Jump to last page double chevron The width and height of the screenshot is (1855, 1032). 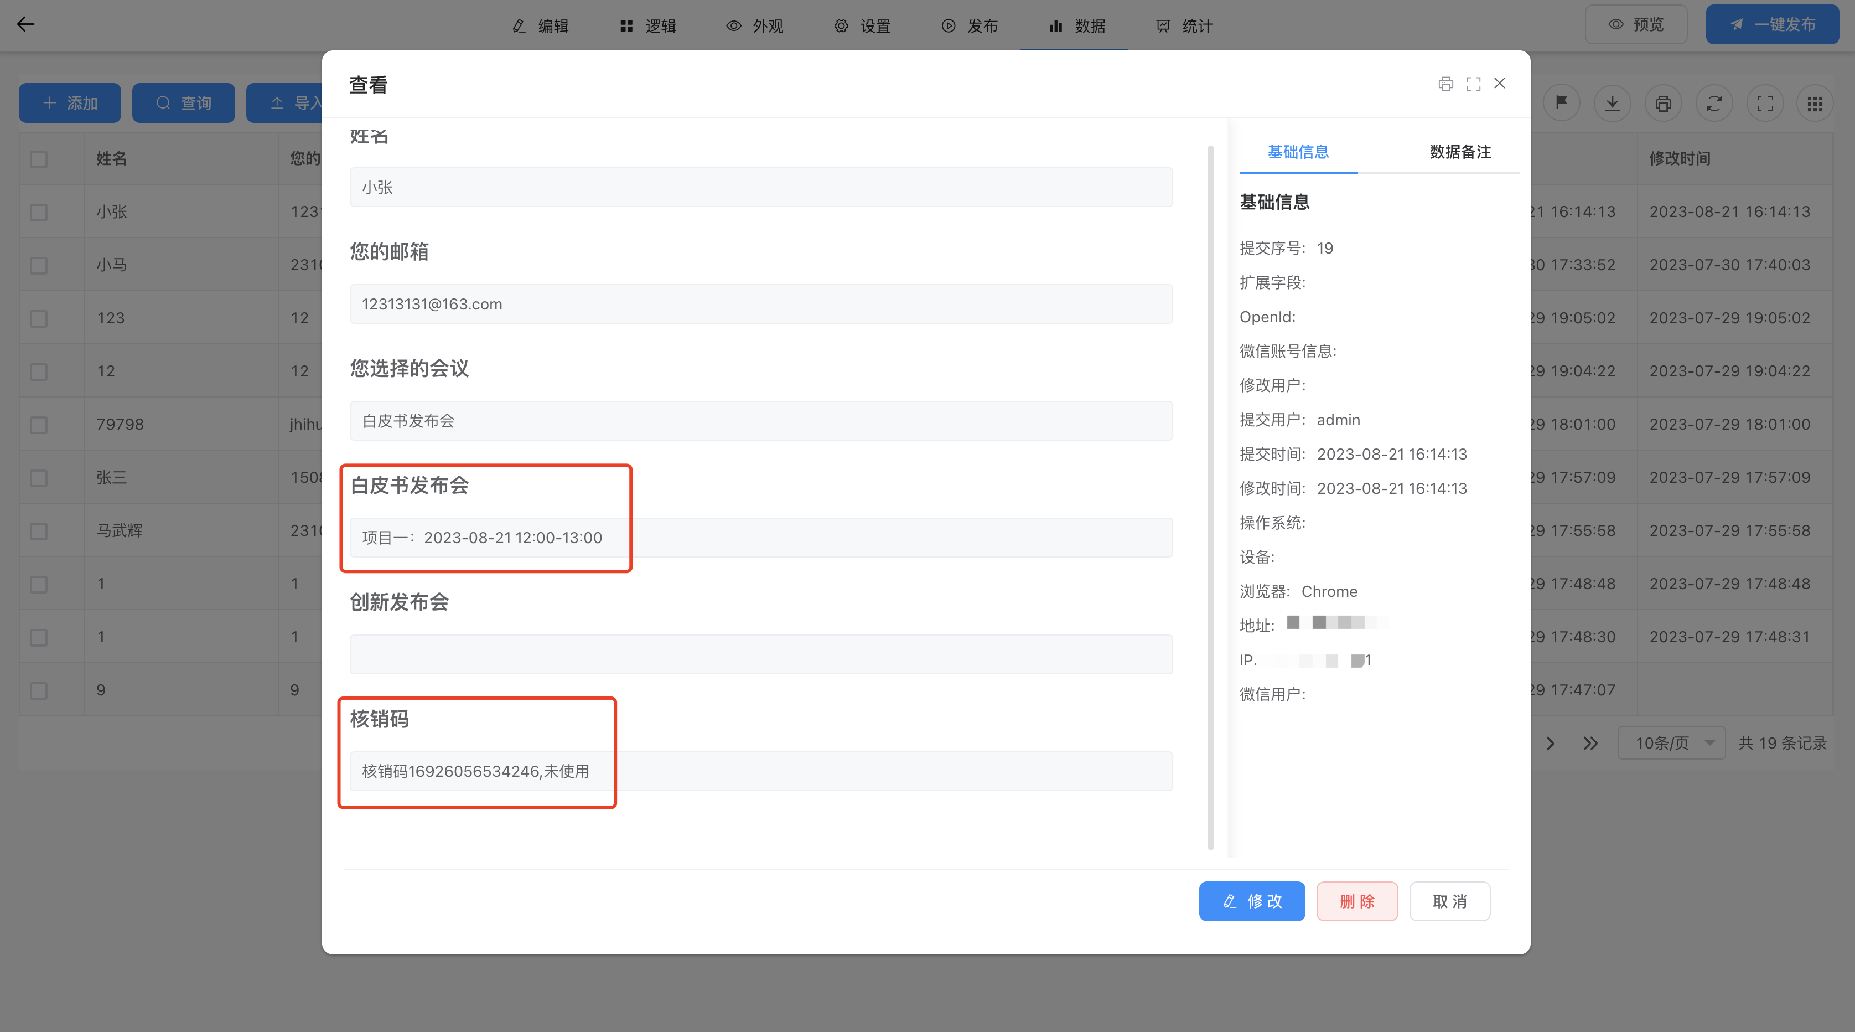1590,743
